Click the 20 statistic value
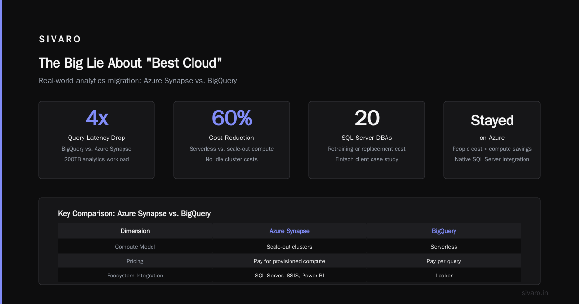The width and height of the screenshot is (579, 304). (367, 118)
